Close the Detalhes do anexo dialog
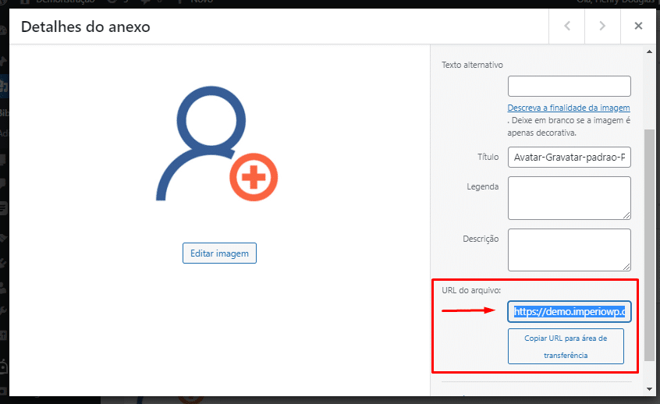The image size is (660, 404). point(638,27)
